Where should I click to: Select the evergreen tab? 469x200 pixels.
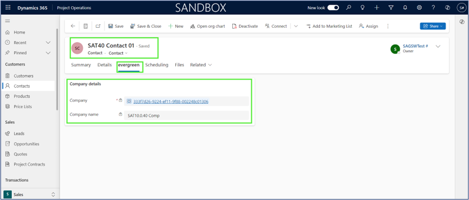(x=129, y=64)
